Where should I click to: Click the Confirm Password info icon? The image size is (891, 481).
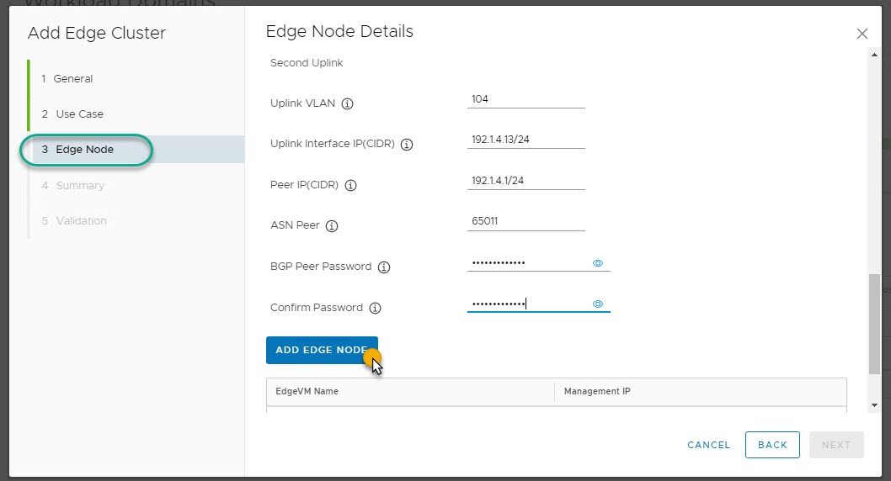376,309
